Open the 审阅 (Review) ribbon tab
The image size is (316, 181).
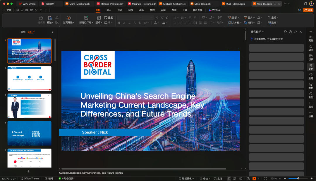click(x=163, y=10)
